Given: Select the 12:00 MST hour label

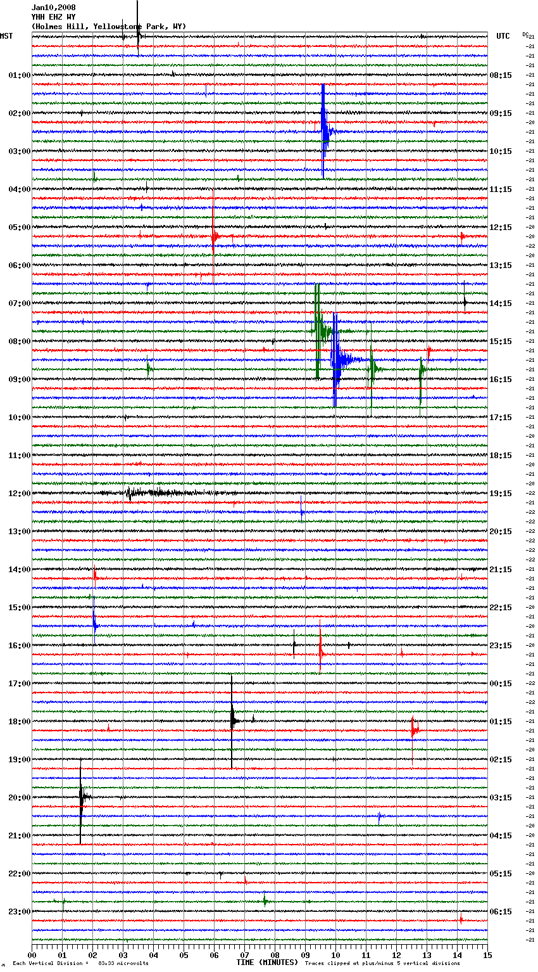Looking at the screenshot, I should click(20, 494).
